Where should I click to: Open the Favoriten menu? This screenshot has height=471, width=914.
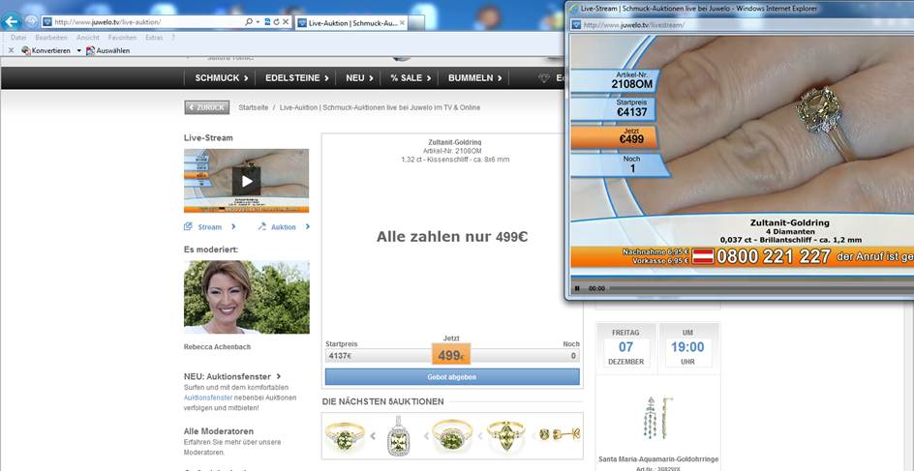pyautogui.click(x=122, y=37)
